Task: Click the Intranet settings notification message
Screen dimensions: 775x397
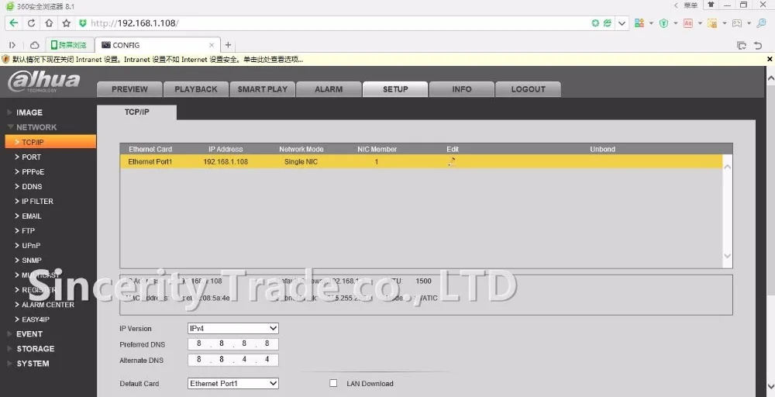Action: 157,60
